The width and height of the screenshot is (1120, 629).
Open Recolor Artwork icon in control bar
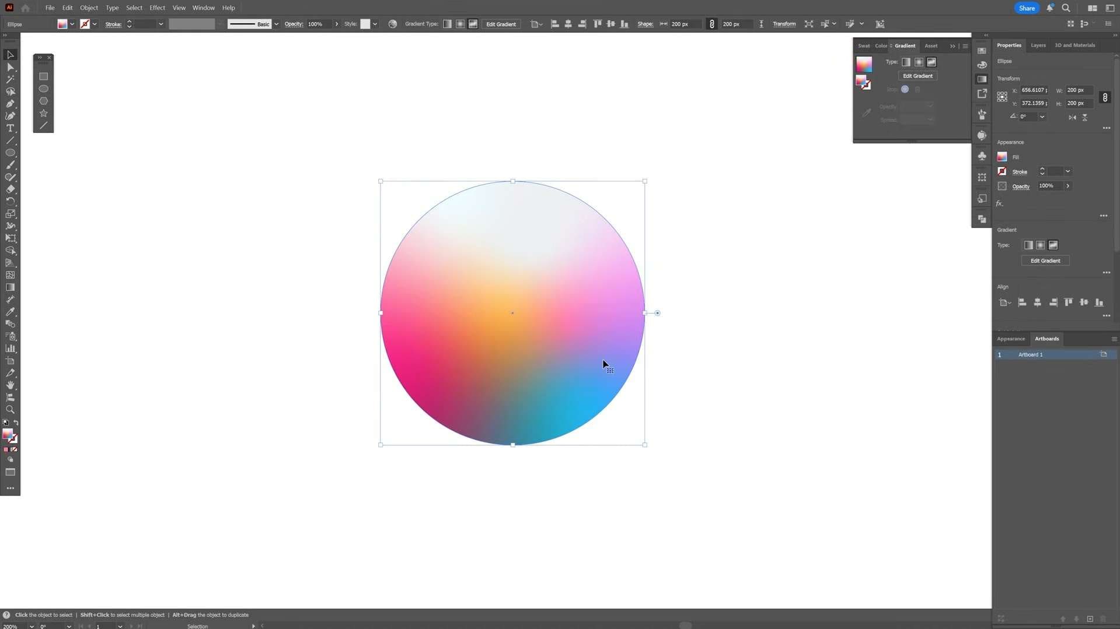[x=393, y=24]
